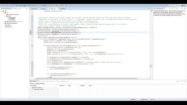Click the vertical scrollbar thumb in the editor

pos(150,66)
